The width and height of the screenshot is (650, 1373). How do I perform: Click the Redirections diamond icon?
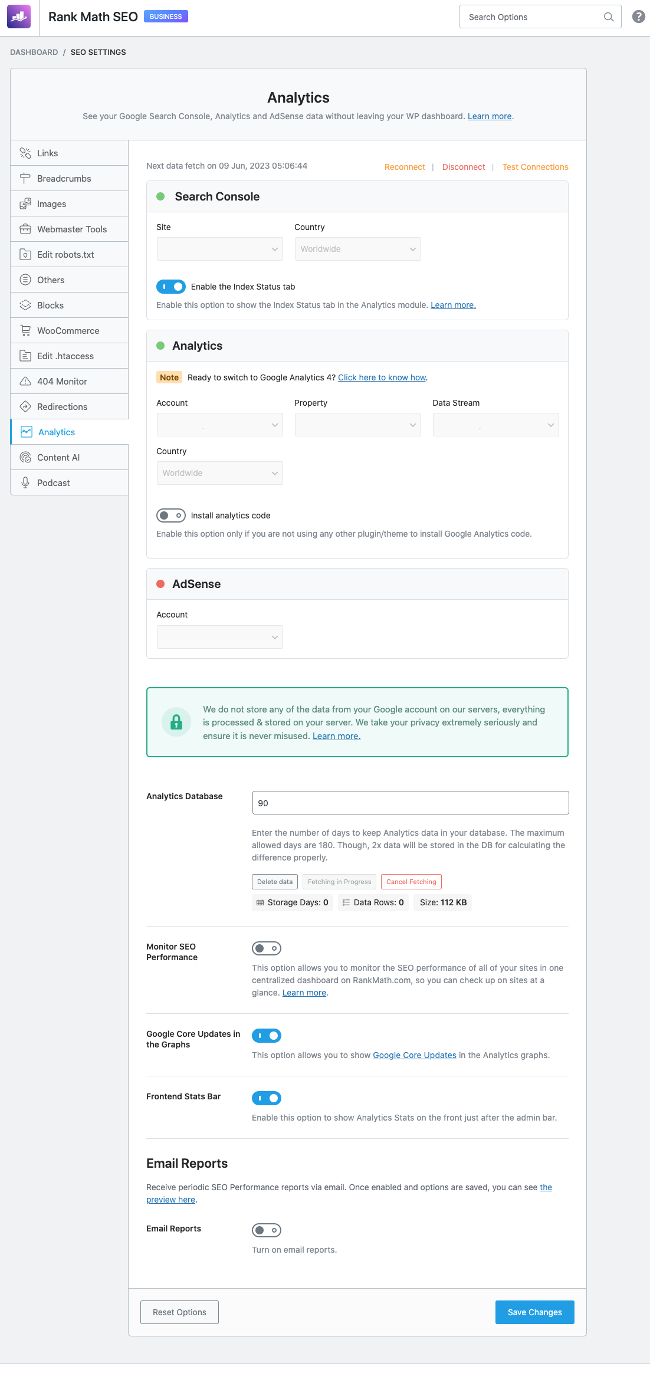(25, 407)
